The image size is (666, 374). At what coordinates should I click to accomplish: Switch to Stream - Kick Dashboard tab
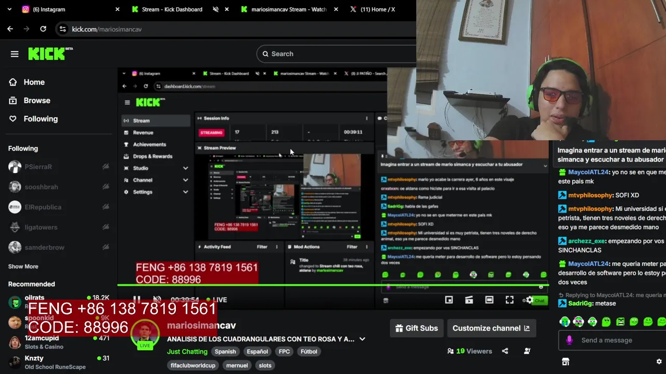180,9
